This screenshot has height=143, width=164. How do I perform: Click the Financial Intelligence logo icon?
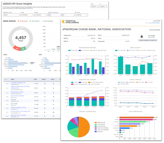pos(63,22)
